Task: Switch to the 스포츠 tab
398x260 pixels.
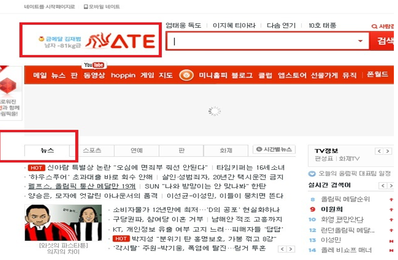Action: 92,151
